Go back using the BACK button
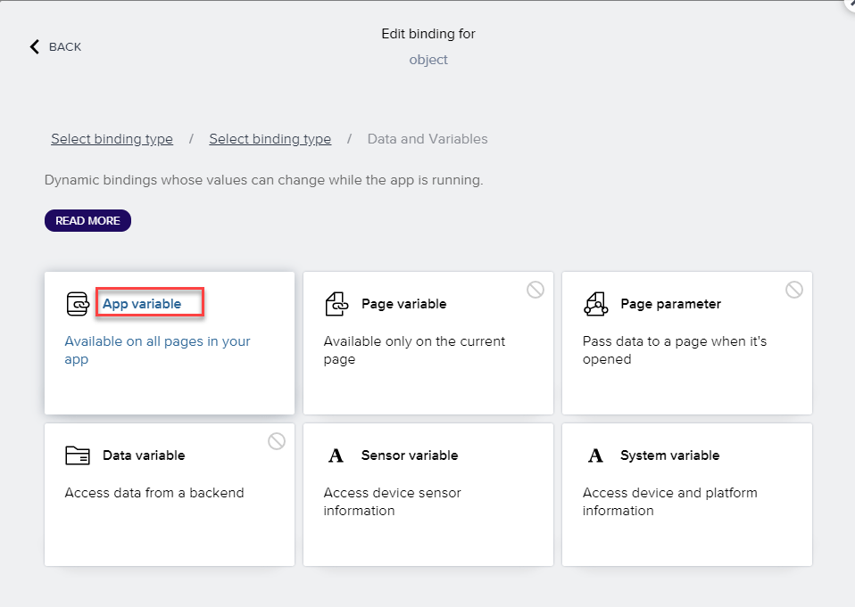The image size is (855, 607). (x=64, y=46)
